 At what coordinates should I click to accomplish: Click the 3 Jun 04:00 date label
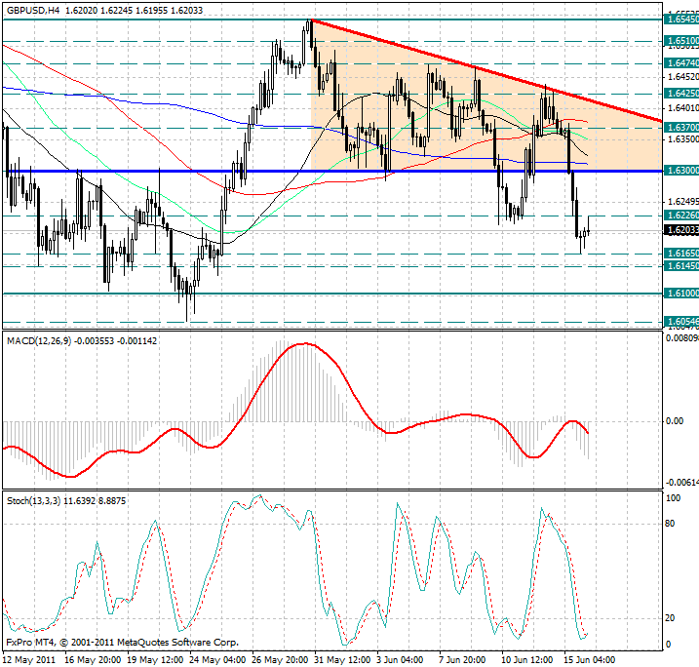[x=400, y=659]
